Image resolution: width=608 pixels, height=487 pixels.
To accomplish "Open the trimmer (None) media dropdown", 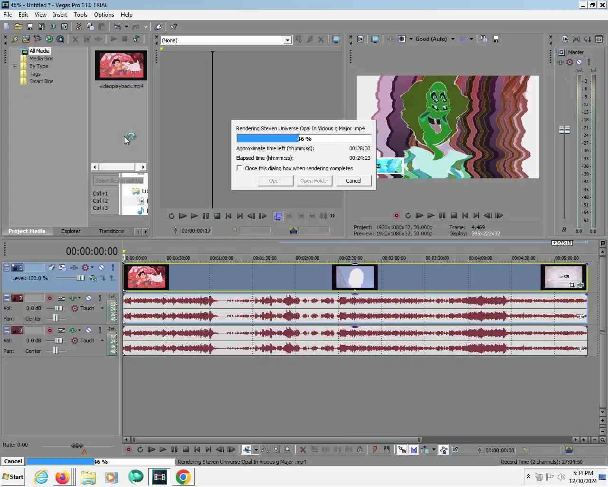I will point(287,40).
